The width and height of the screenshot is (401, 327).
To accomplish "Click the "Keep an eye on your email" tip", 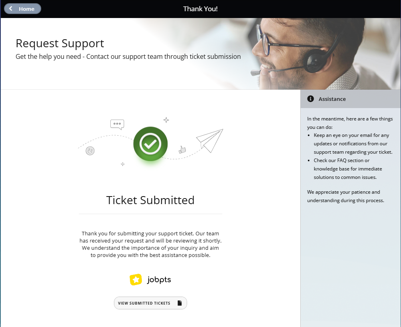I will pos(353,144).
